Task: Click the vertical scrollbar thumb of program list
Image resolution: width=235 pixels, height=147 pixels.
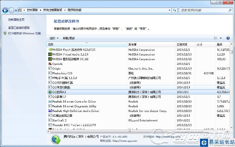Action: [x=231, y=52]
